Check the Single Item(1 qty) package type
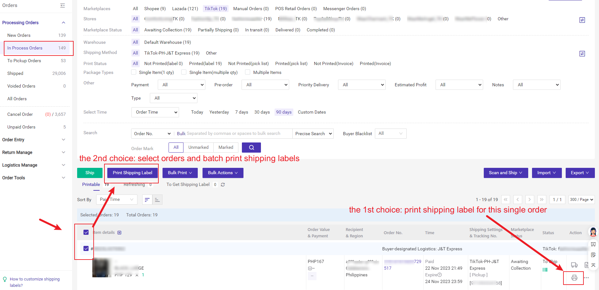The image size is (599, 290). [x=134, y=72]
